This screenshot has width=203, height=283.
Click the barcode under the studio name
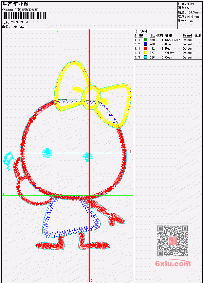(x=24, y=15)
